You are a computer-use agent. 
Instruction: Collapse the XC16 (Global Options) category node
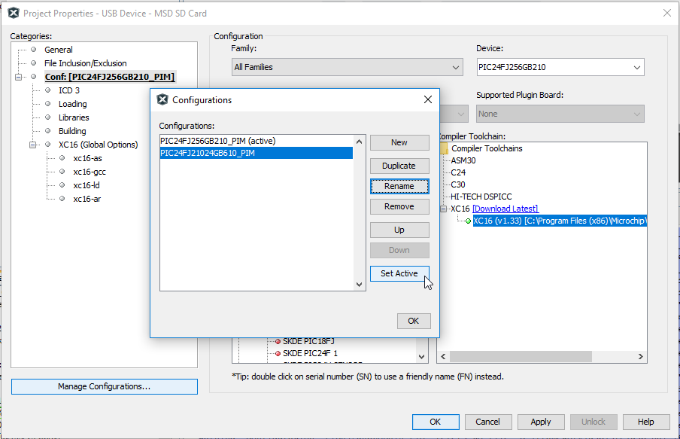click(32, 145)
